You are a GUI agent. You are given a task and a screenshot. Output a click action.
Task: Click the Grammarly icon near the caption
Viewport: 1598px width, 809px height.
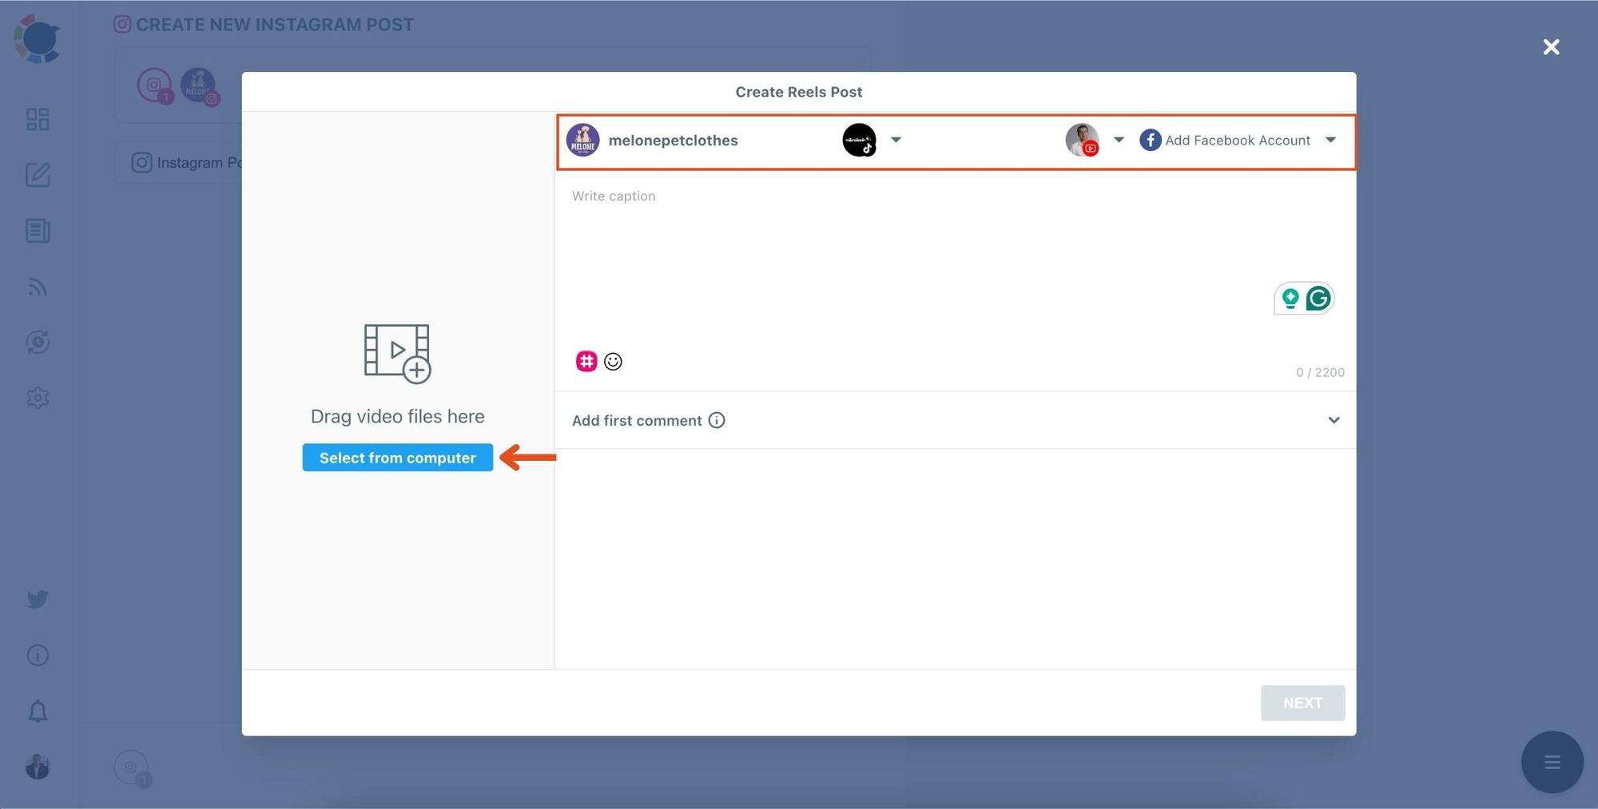(x=1319, y=297)
